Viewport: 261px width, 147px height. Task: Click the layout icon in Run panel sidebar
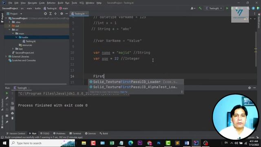point(7,116)
